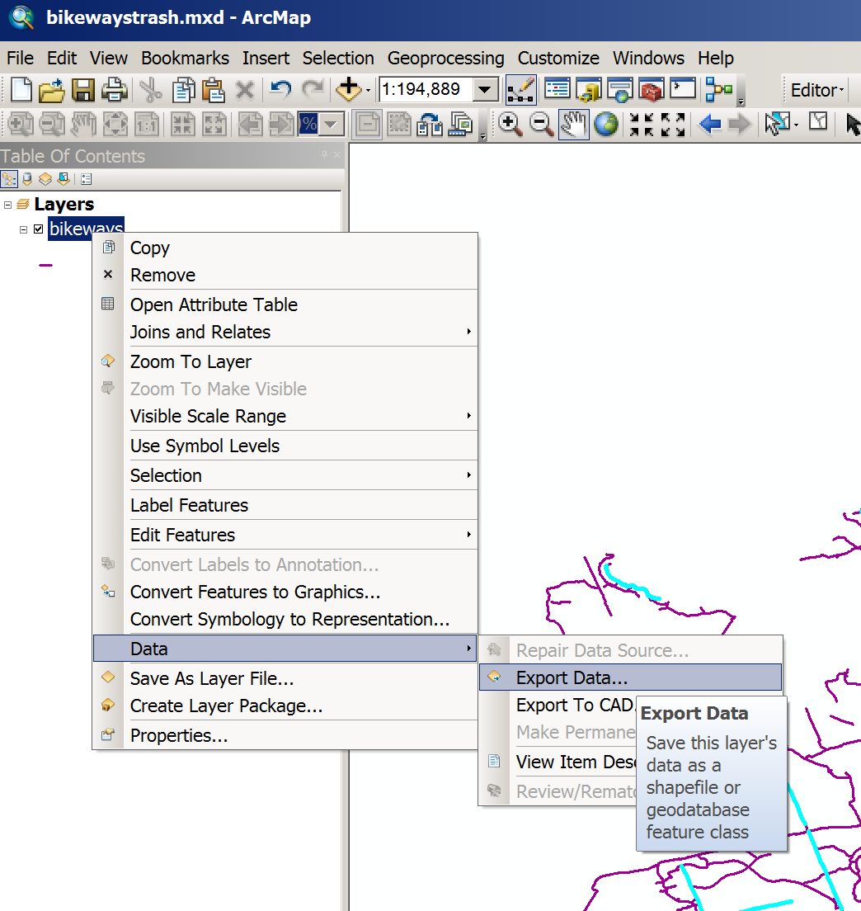Save the map with the floppy disk icon
Viewport: 861px width, 911px height.
pos(83,90)
